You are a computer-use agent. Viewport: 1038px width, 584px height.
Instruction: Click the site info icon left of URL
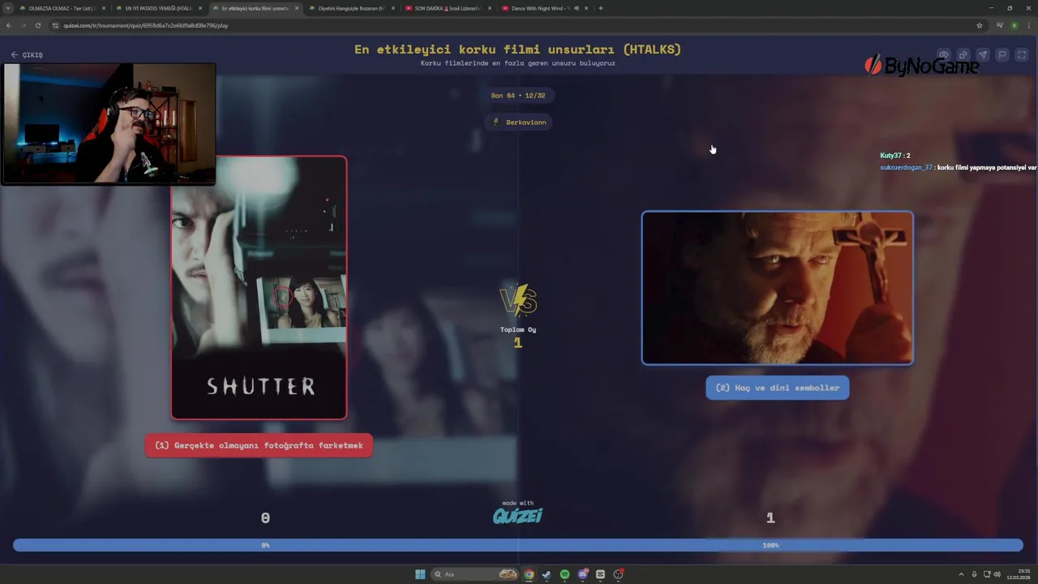coord(55,25)
